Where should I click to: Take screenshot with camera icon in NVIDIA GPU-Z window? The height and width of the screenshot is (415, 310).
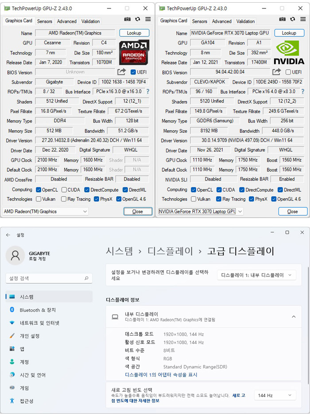[282, 19]
